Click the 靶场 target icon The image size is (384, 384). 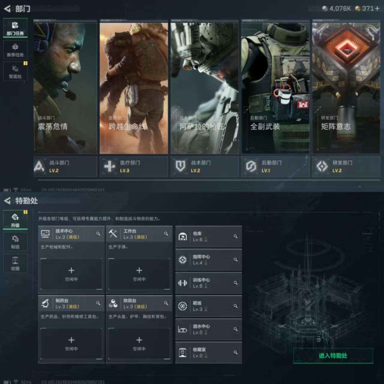coord(183,306)
